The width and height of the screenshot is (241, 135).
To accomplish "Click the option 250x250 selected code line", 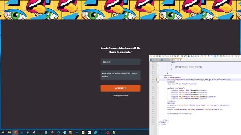I will [x=194, y=97].
